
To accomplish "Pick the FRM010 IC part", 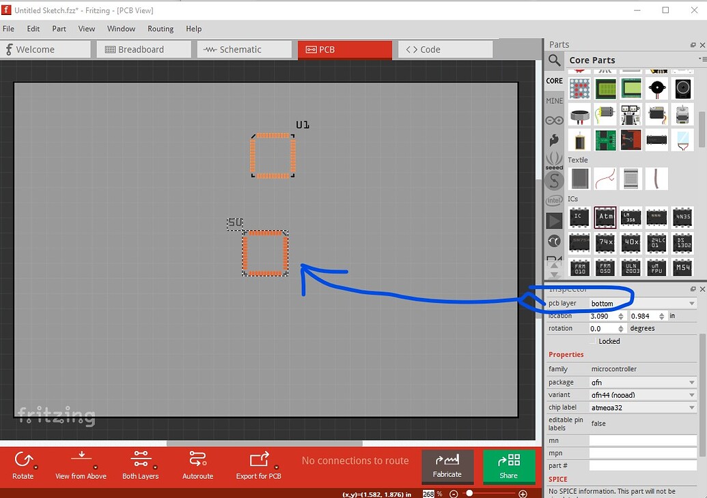I will click(579, 268).
